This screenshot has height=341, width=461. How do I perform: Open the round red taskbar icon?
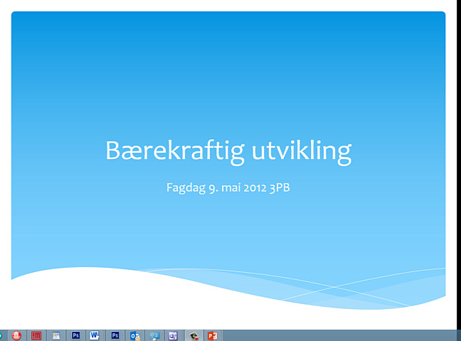click(x=16, y=335)
